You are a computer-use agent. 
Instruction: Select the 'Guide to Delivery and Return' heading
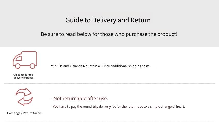(x=108, y=20)
